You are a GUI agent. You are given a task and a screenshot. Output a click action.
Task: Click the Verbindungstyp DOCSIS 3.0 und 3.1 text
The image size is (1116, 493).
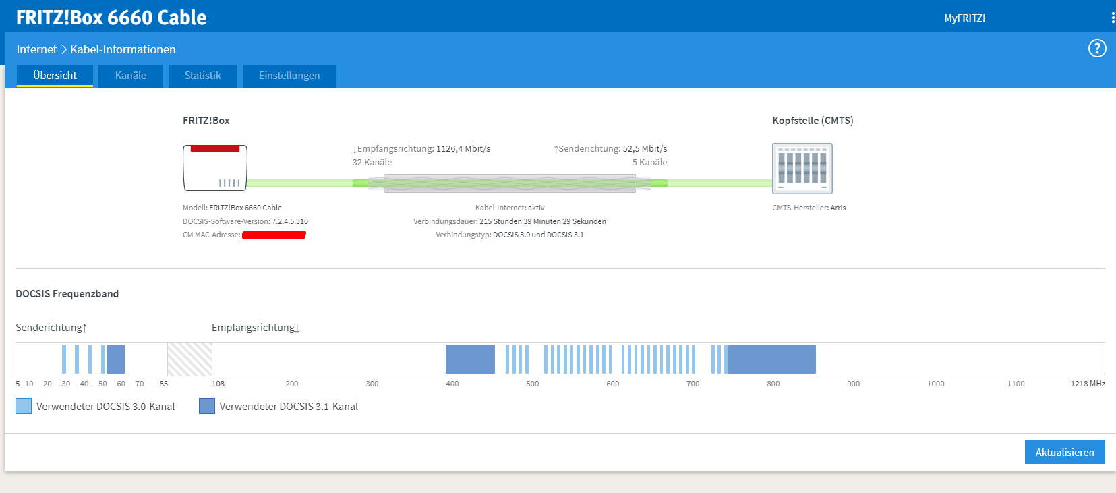point(510,235)
